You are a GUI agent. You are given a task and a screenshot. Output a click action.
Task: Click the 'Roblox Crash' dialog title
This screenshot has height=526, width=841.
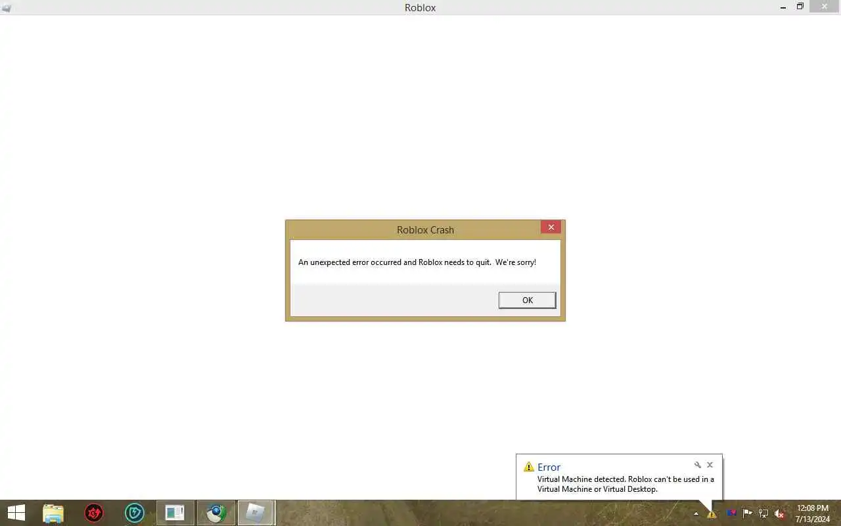[425, 229]
